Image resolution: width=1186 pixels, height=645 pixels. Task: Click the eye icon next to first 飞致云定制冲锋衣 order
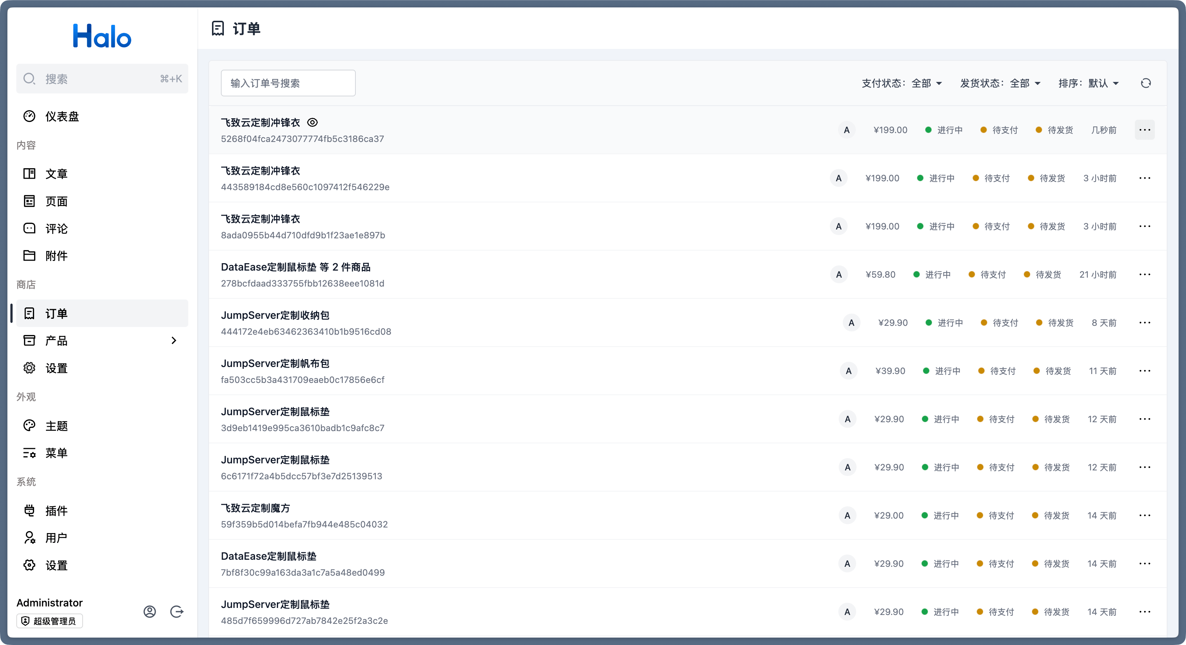coord(312,122)
